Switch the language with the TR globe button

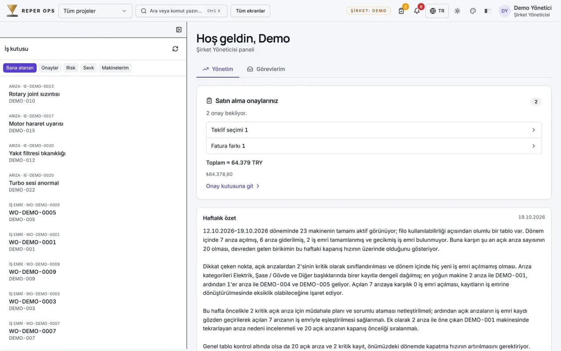(x=437, y=11)
